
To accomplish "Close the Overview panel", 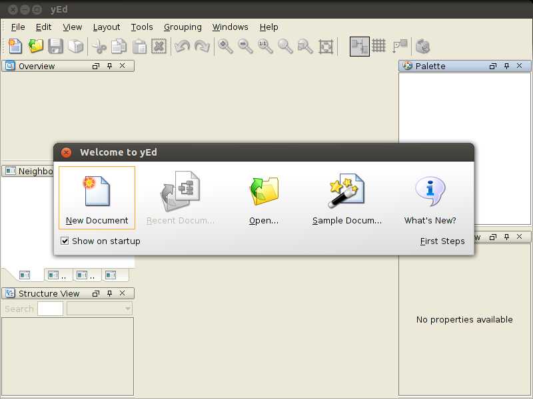I will tap(123, 66).
